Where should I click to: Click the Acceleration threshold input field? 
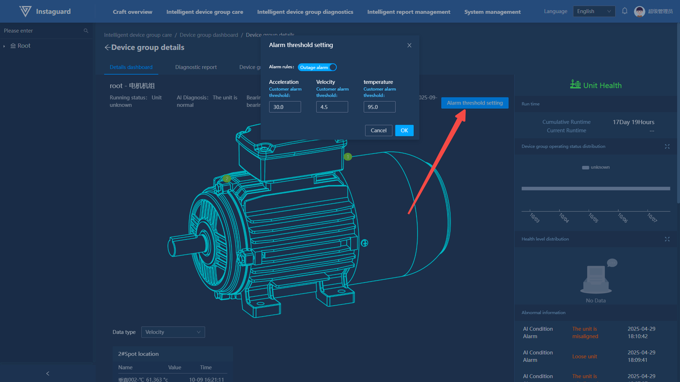tap(285, 107)
